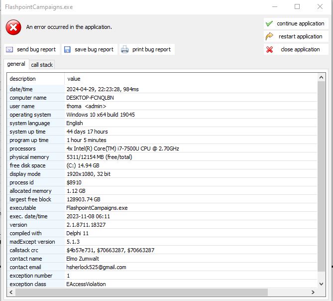Close the error dialog window

click(320, 6)
